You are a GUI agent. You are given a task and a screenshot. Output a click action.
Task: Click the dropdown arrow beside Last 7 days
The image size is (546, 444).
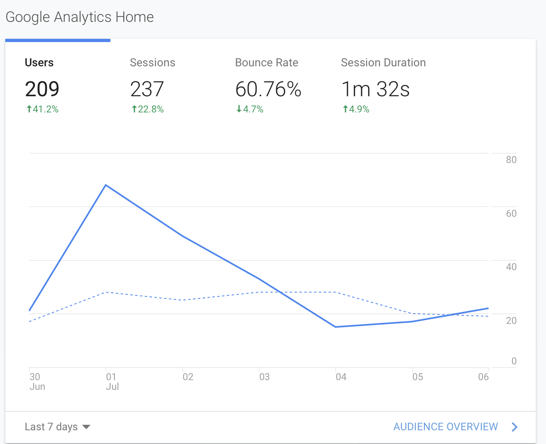86,427
